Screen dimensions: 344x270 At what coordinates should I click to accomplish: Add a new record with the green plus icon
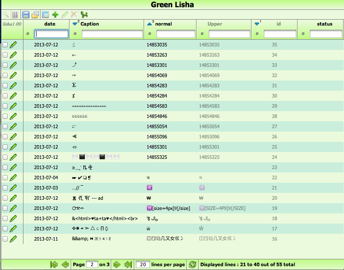[x=55, y=14]
